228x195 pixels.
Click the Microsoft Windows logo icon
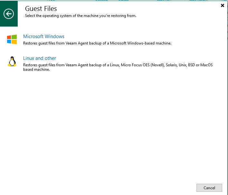[12, 39]
